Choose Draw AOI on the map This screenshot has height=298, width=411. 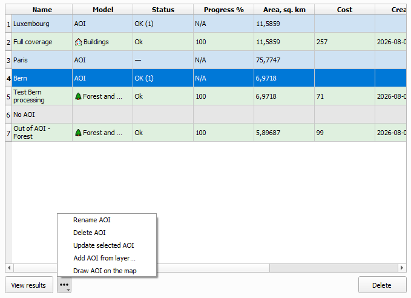[105, 271]
